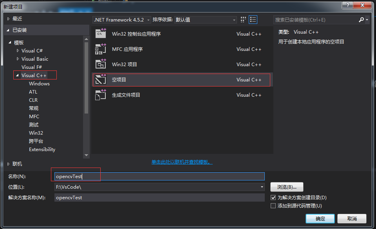Image resolution: width=376 pixels, height=229 pixels.
Task: Disable the 为解决方案创建目录 checkbox
Action: point(273,197)
